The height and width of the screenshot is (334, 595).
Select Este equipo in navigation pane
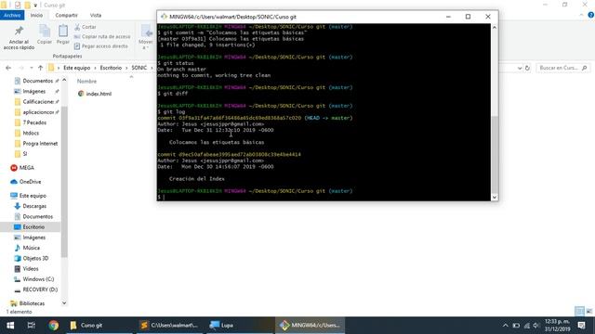pos(29,196)
